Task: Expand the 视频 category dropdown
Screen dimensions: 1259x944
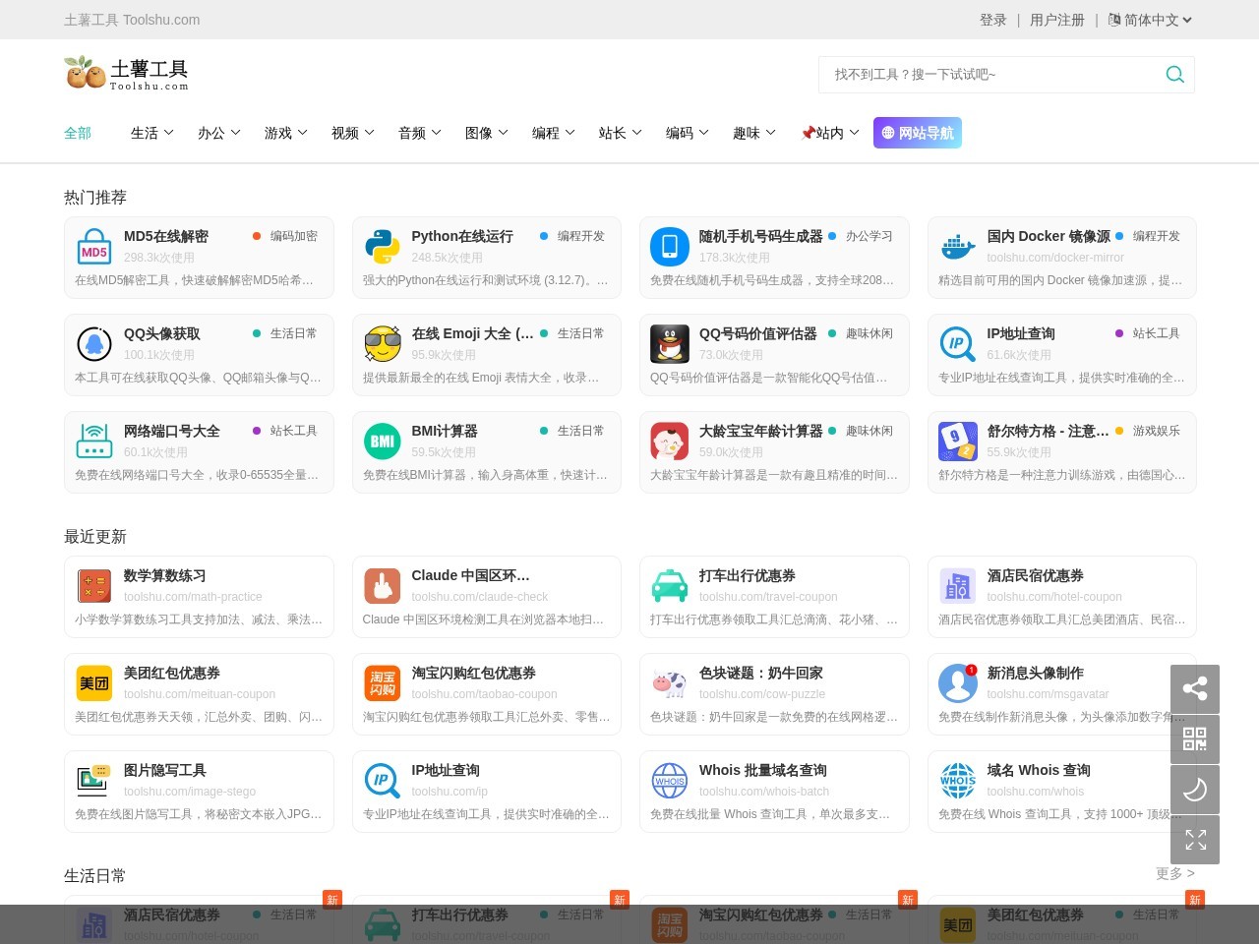Action: coord(353,133)
